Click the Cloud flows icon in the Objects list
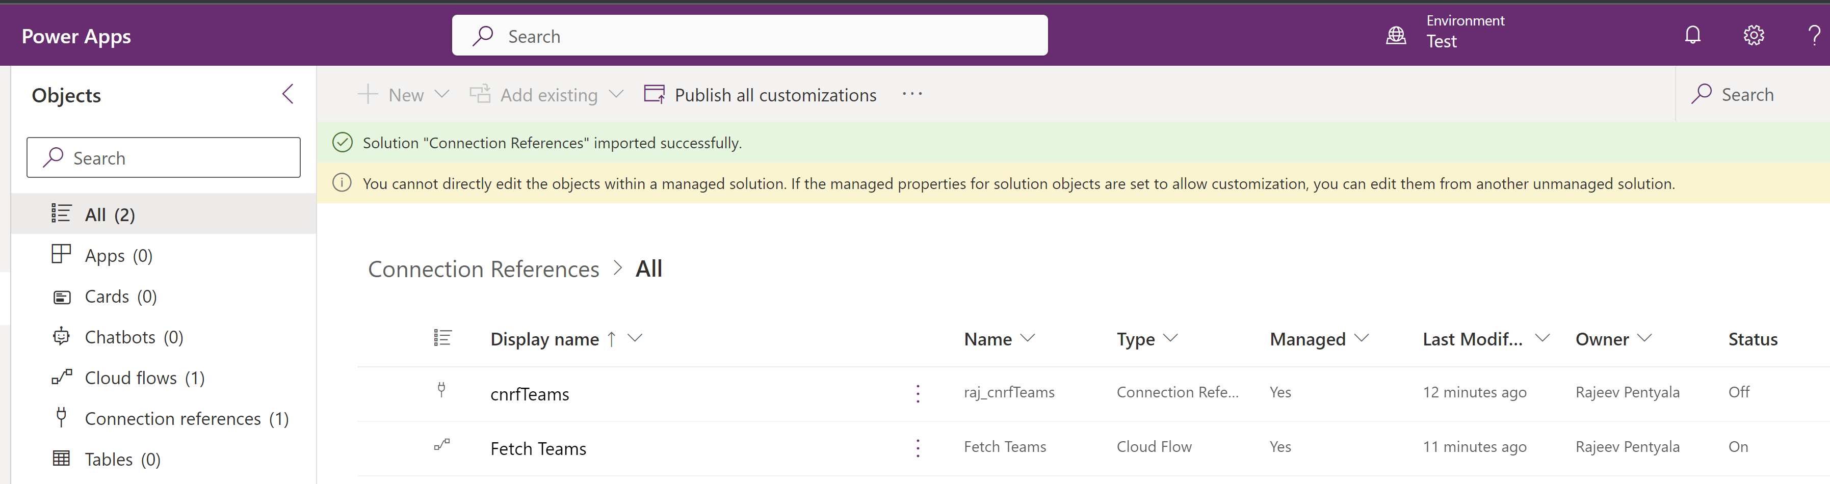Image resolution: width=1830 pixels, height=484 pixels. coord(62,376)
